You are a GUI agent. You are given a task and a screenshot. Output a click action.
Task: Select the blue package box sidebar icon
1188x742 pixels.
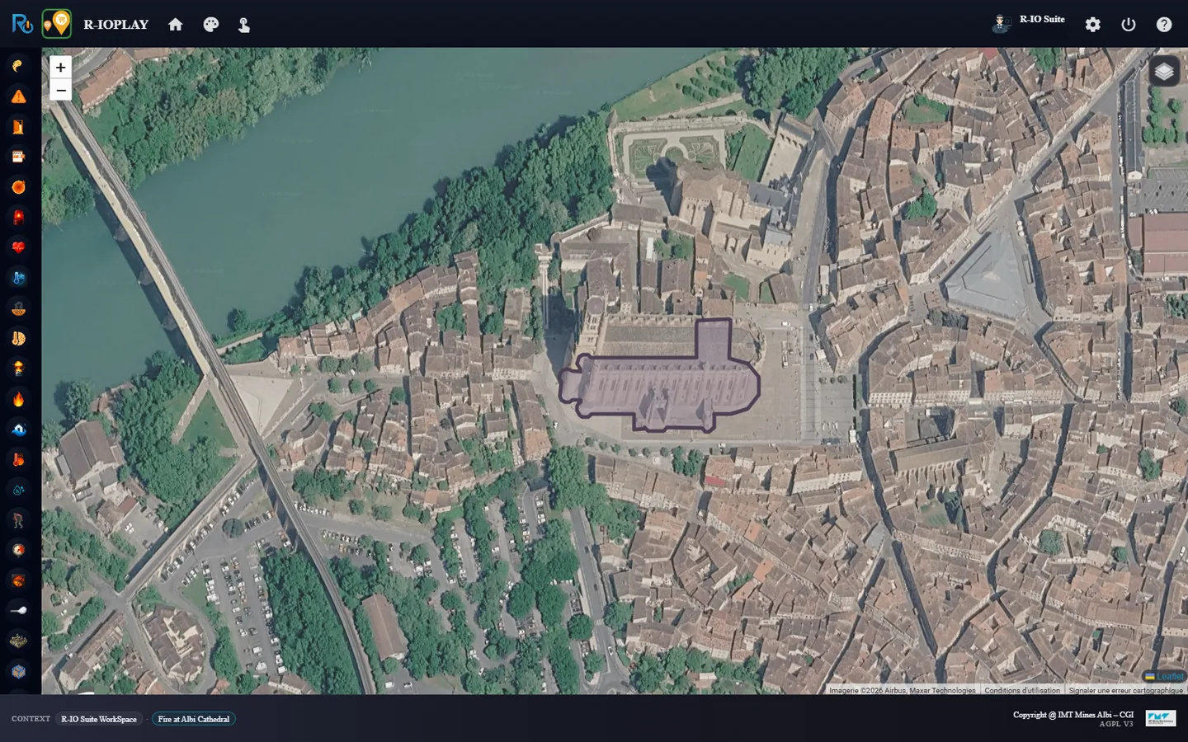[x=18, y=671]
